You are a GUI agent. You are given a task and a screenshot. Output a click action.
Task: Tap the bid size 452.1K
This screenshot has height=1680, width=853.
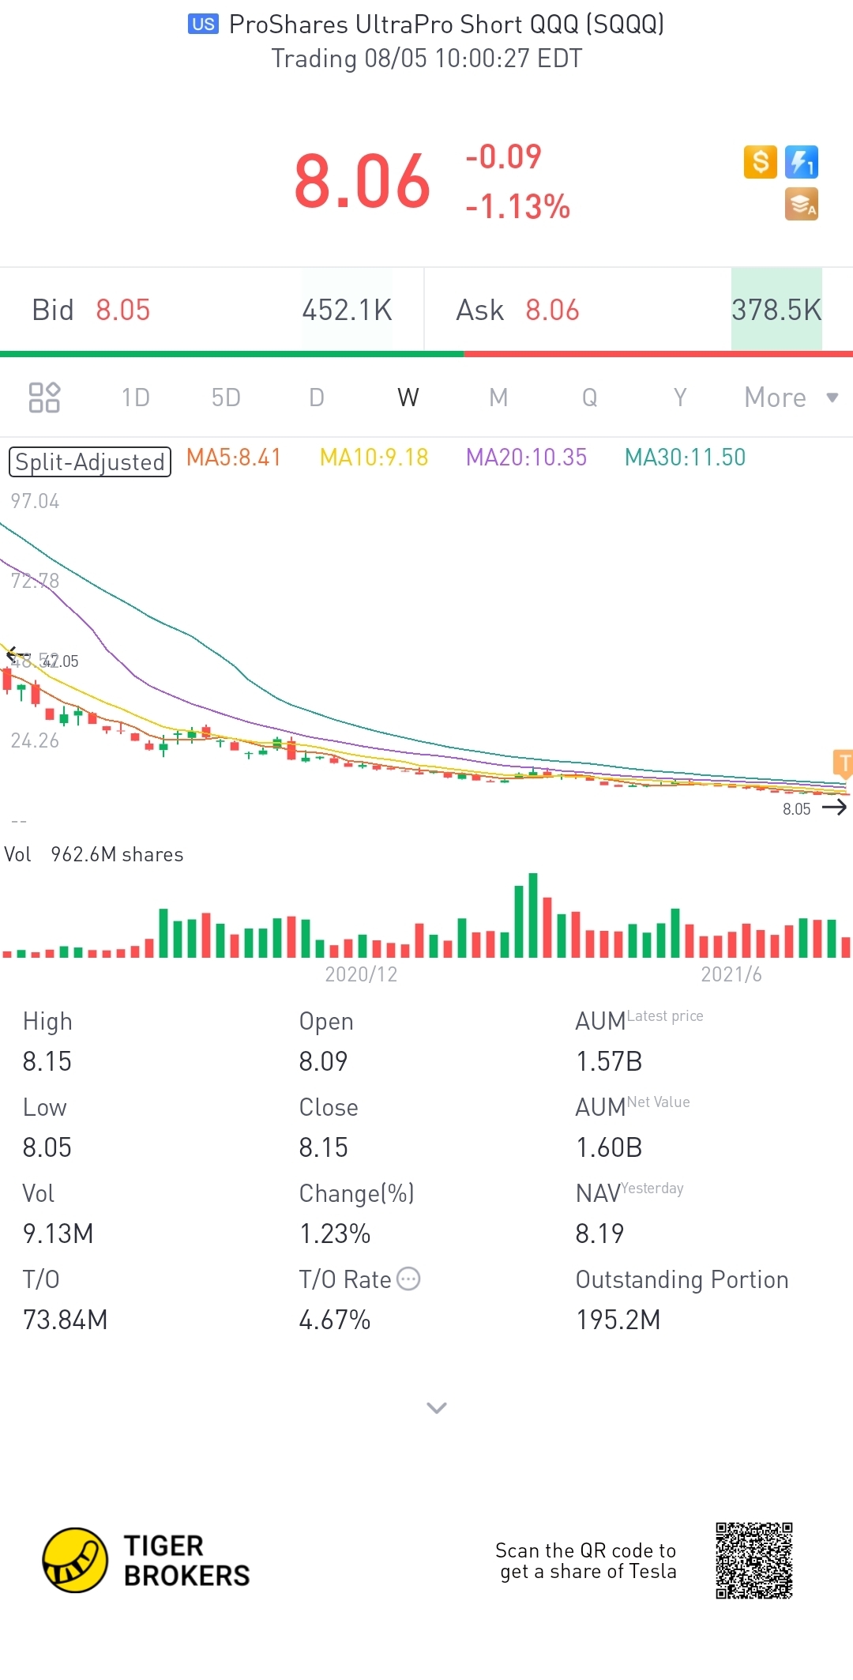tap(348, 310)
